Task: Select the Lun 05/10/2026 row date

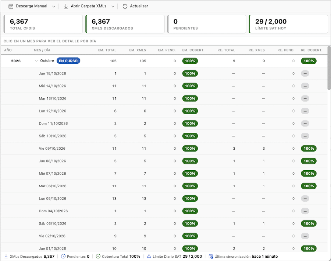Action: click(x=52, y=198)
